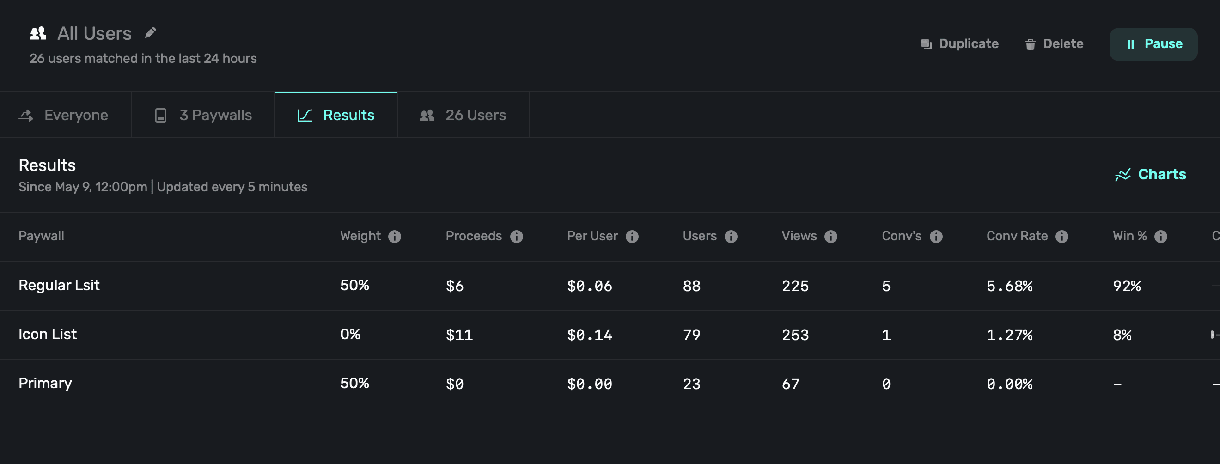This screenshot has width=1220, height=464.
Task: Click the Conv Rate info icon
Action: [1062, 236]
